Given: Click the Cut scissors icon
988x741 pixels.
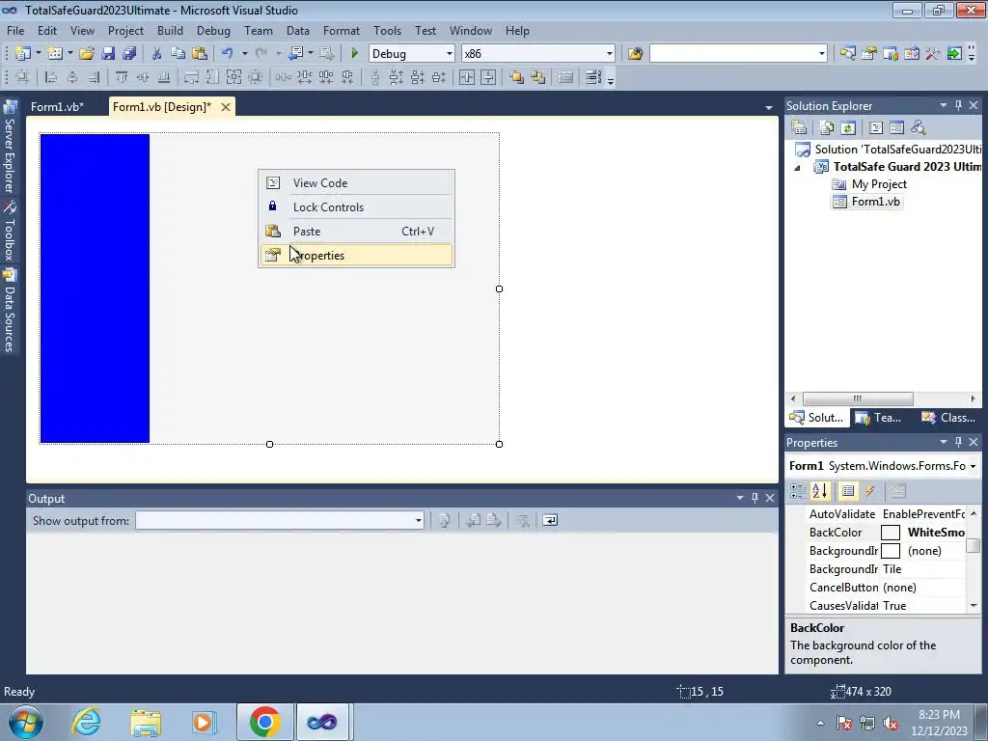Looking at the screenshot, I should point(157,54).
